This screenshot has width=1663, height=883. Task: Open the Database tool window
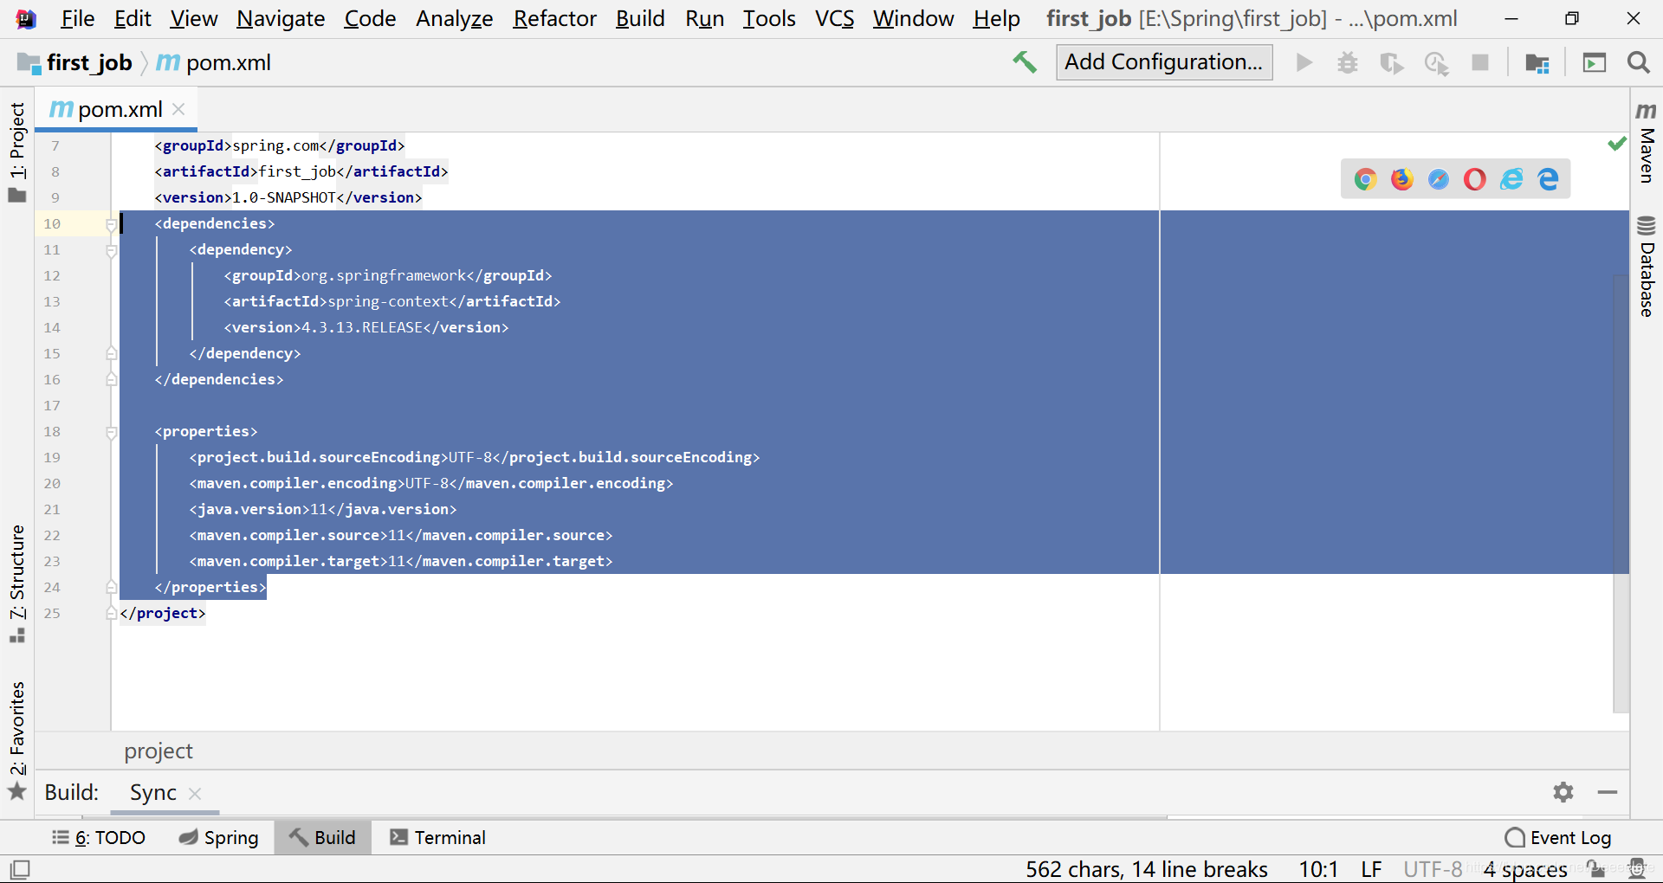[x=1647, y=267]
